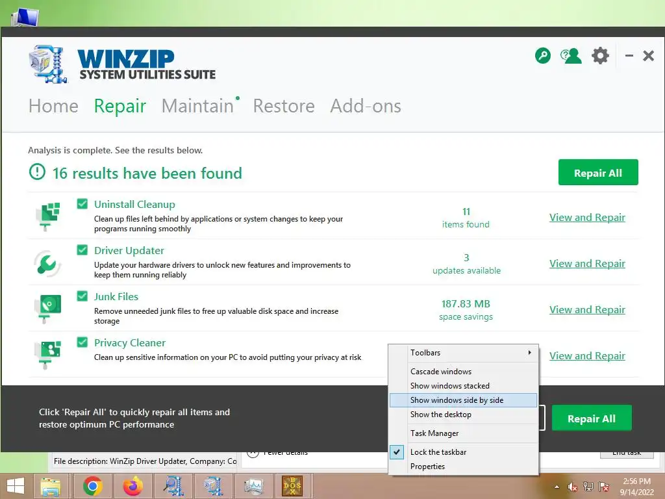Click the Uninstall Cleanup category icon

pyautogui.click(x=48, y=216)
